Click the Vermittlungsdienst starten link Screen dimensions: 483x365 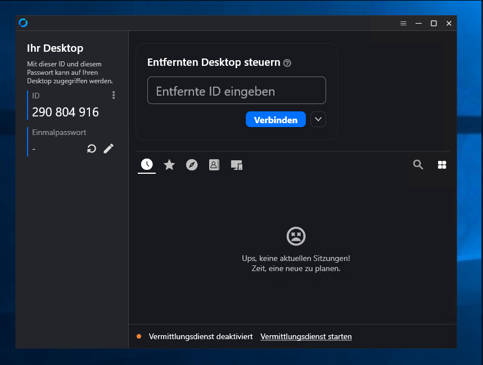[306, 336]
